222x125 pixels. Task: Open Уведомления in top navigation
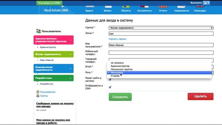pyautogui.click(x=181, y=9)
